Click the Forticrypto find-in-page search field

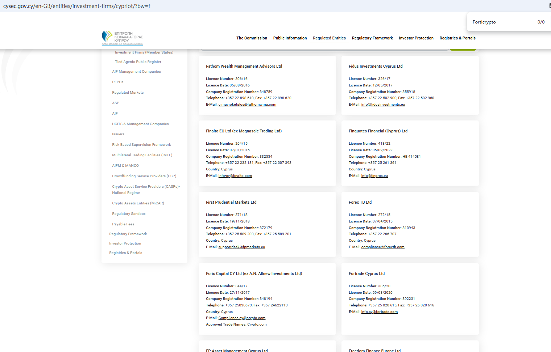(x=500, y=22)
